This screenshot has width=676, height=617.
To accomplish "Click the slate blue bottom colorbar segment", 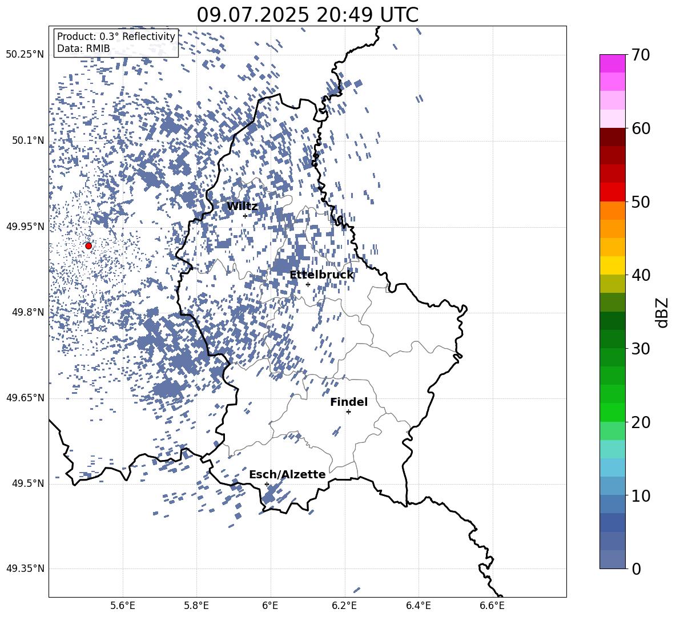I will click(x=612, y=559).
